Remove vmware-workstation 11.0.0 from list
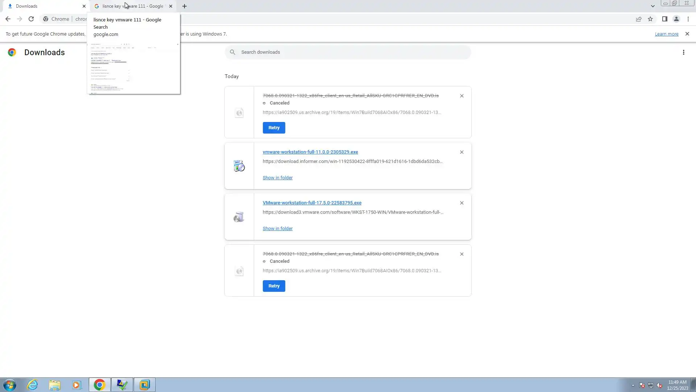 pos(461,152)
